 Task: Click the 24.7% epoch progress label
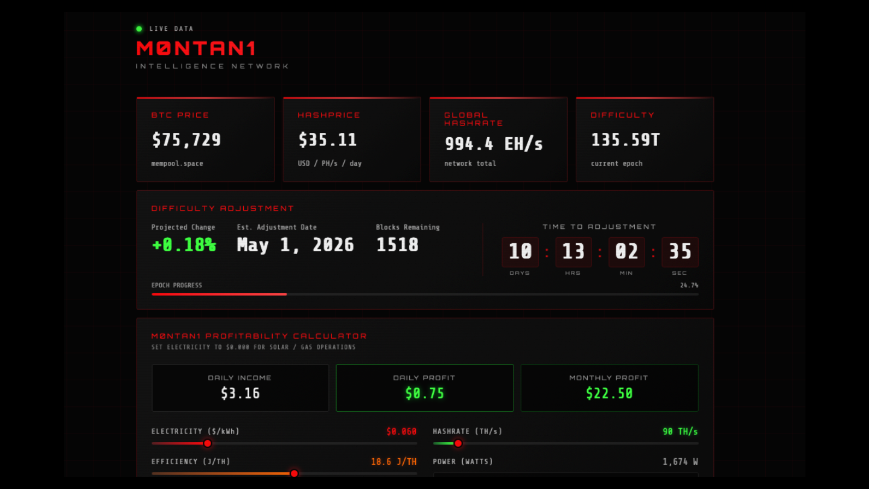689,285
